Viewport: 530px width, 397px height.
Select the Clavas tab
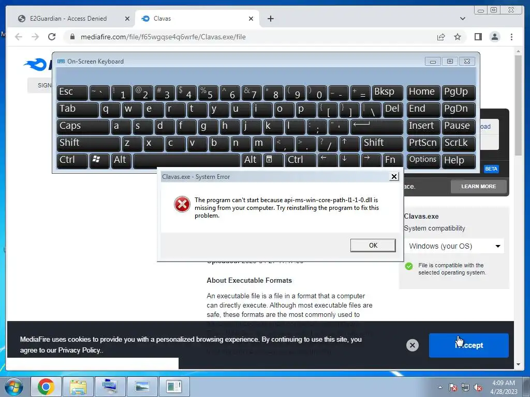(197, 19)
